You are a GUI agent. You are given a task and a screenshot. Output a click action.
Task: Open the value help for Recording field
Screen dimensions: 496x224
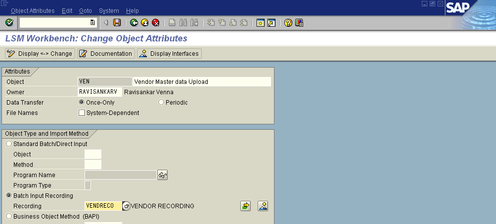tap(126, 206)
